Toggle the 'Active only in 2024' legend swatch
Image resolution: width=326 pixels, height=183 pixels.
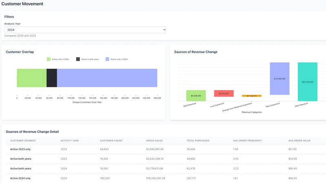click(107, 59)
